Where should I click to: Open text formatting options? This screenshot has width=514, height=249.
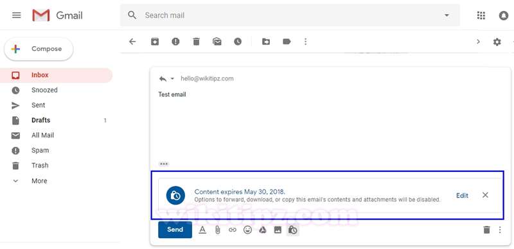pyautogui.click(x=202, y=230)
